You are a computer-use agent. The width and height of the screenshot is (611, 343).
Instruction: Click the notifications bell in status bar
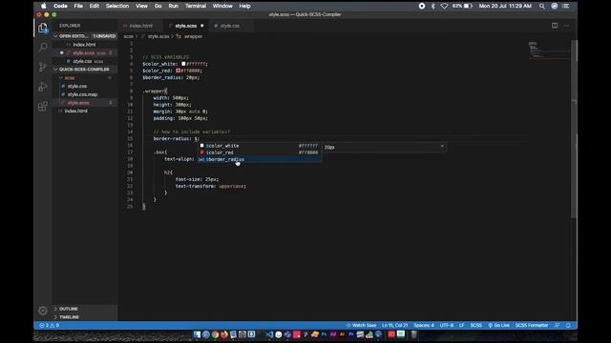[568, 325]
